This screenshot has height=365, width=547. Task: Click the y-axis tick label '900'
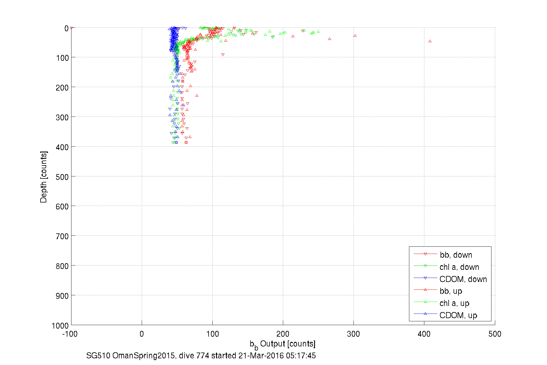62,296
